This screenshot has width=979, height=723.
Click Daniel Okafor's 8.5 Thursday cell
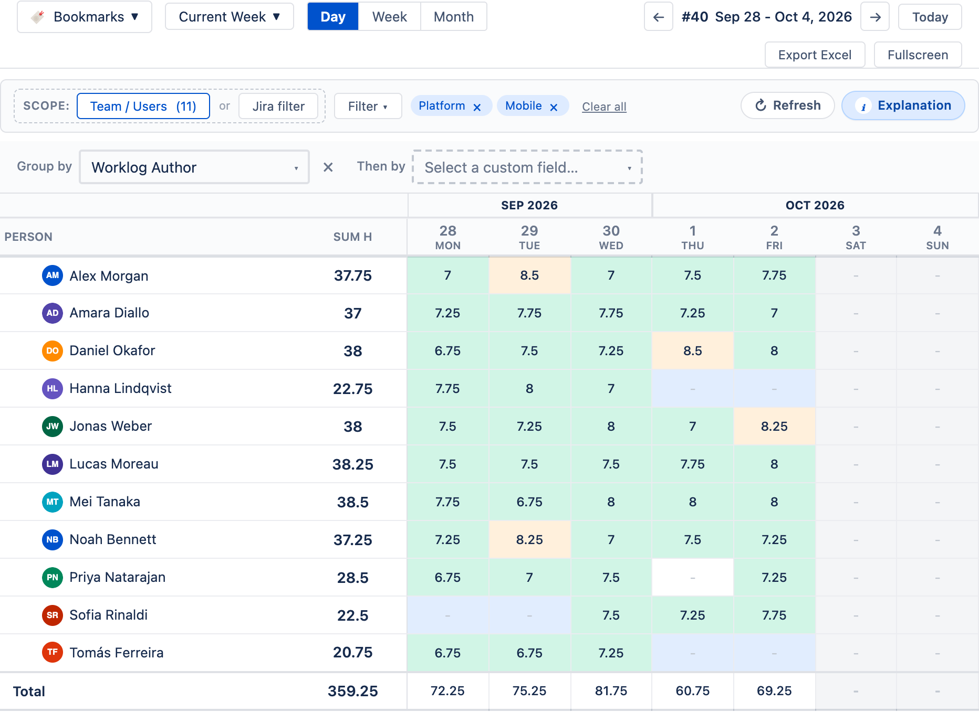tap(693, 351)
